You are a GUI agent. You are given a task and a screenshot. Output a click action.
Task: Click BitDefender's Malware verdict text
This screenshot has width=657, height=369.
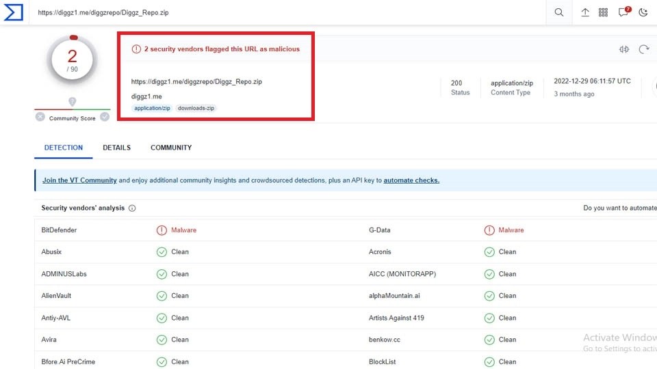(183, 230)
